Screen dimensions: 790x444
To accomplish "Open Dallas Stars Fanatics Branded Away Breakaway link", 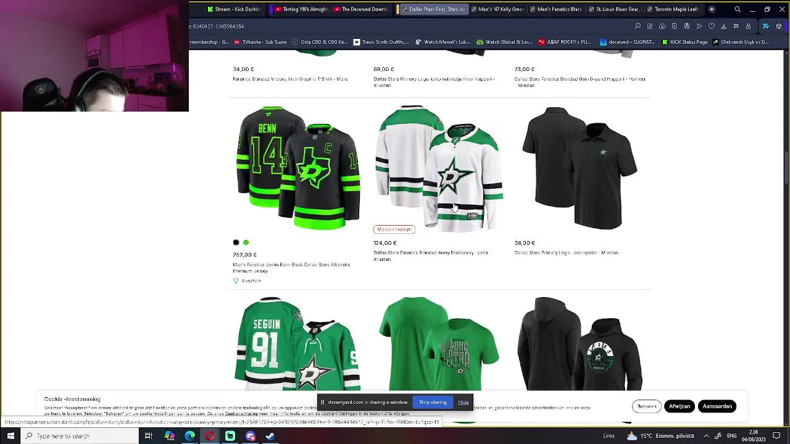I will [432, 256].
